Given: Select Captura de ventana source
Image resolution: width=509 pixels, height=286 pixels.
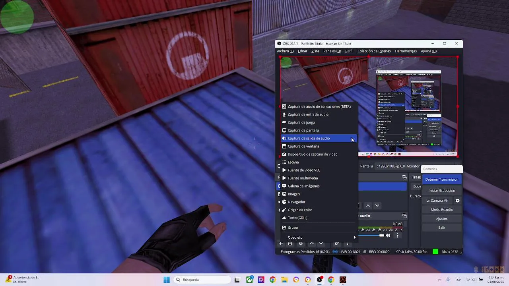Looking at the screenshot, I should (x=319, y=146).
